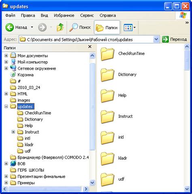Open the CheckRunTime folder icon in right pane
Screen dimensions: 192x194
point(107,54)
